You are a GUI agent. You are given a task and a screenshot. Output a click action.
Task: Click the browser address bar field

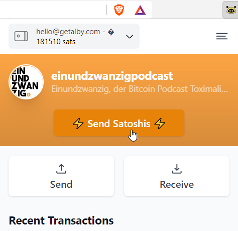[52, 10]
